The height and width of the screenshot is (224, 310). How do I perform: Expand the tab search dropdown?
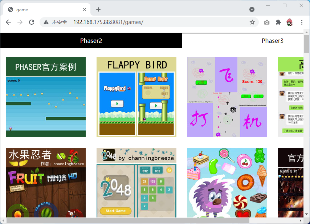(252, 9)
